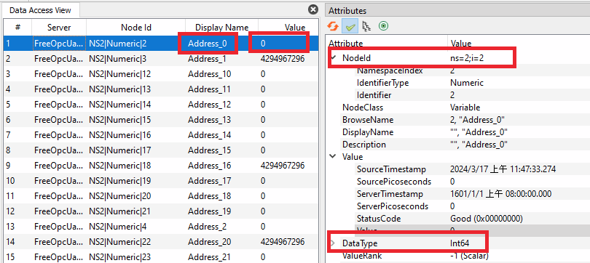Select the Address_11 display name

pyautogui.click(x=209, y=89)
